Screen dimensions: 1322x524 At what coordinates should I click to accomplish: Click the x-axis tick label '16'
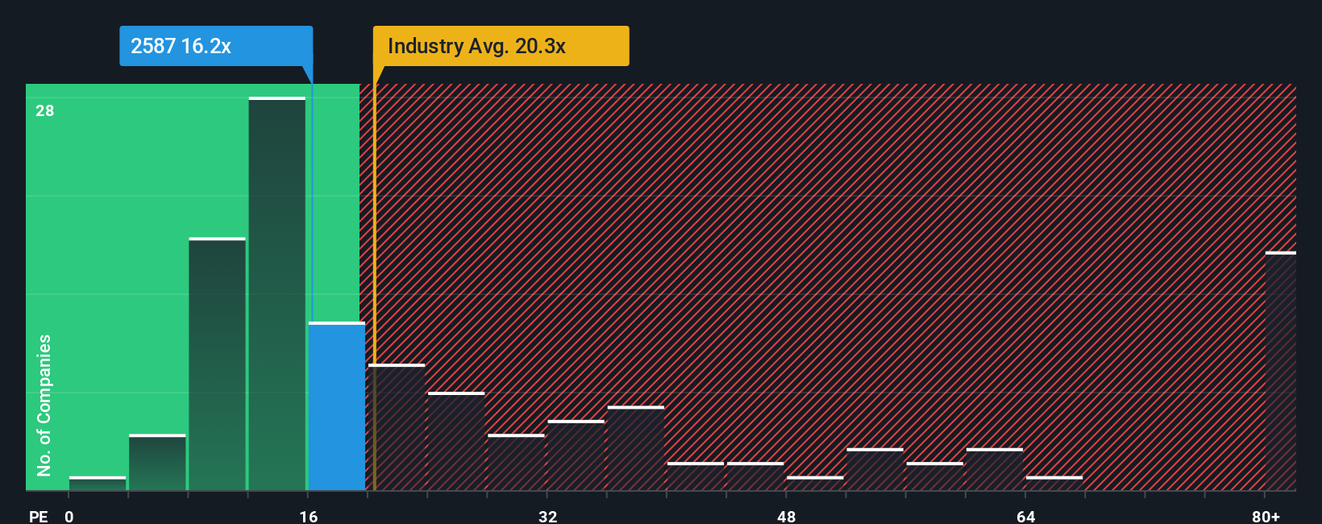[x=309, y=516]
